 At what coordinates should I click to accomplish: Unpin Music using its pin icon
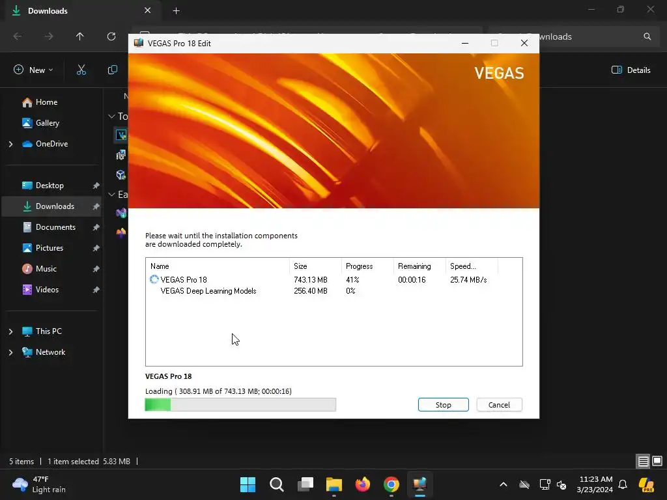[96, 269]
